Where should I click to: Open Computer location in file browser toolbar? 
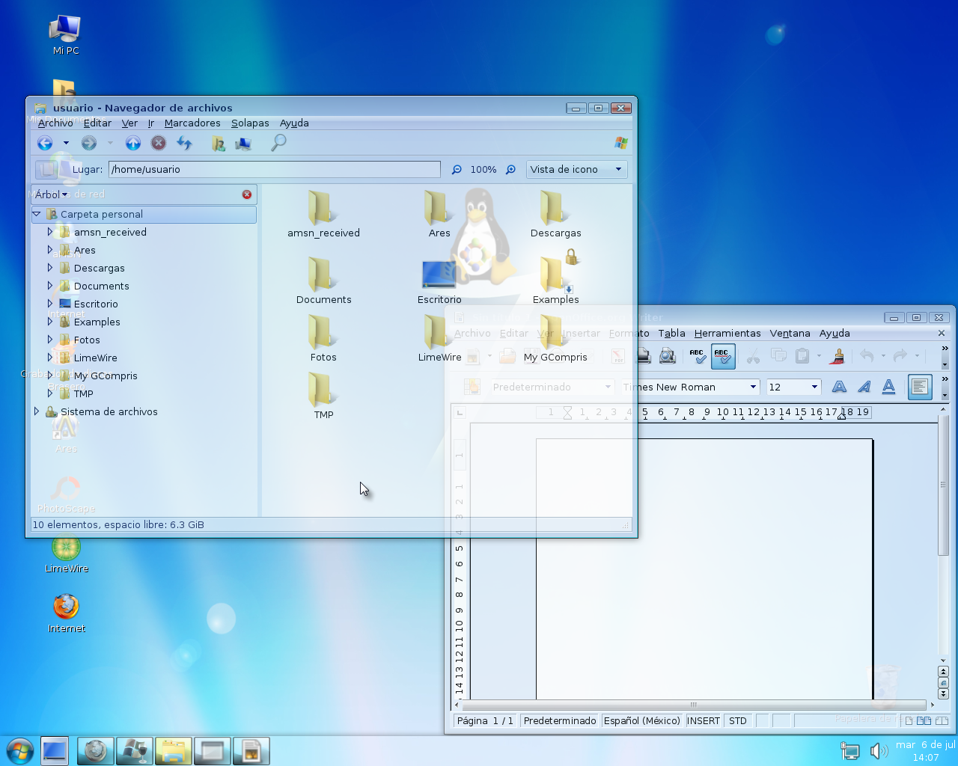[243, 143]
